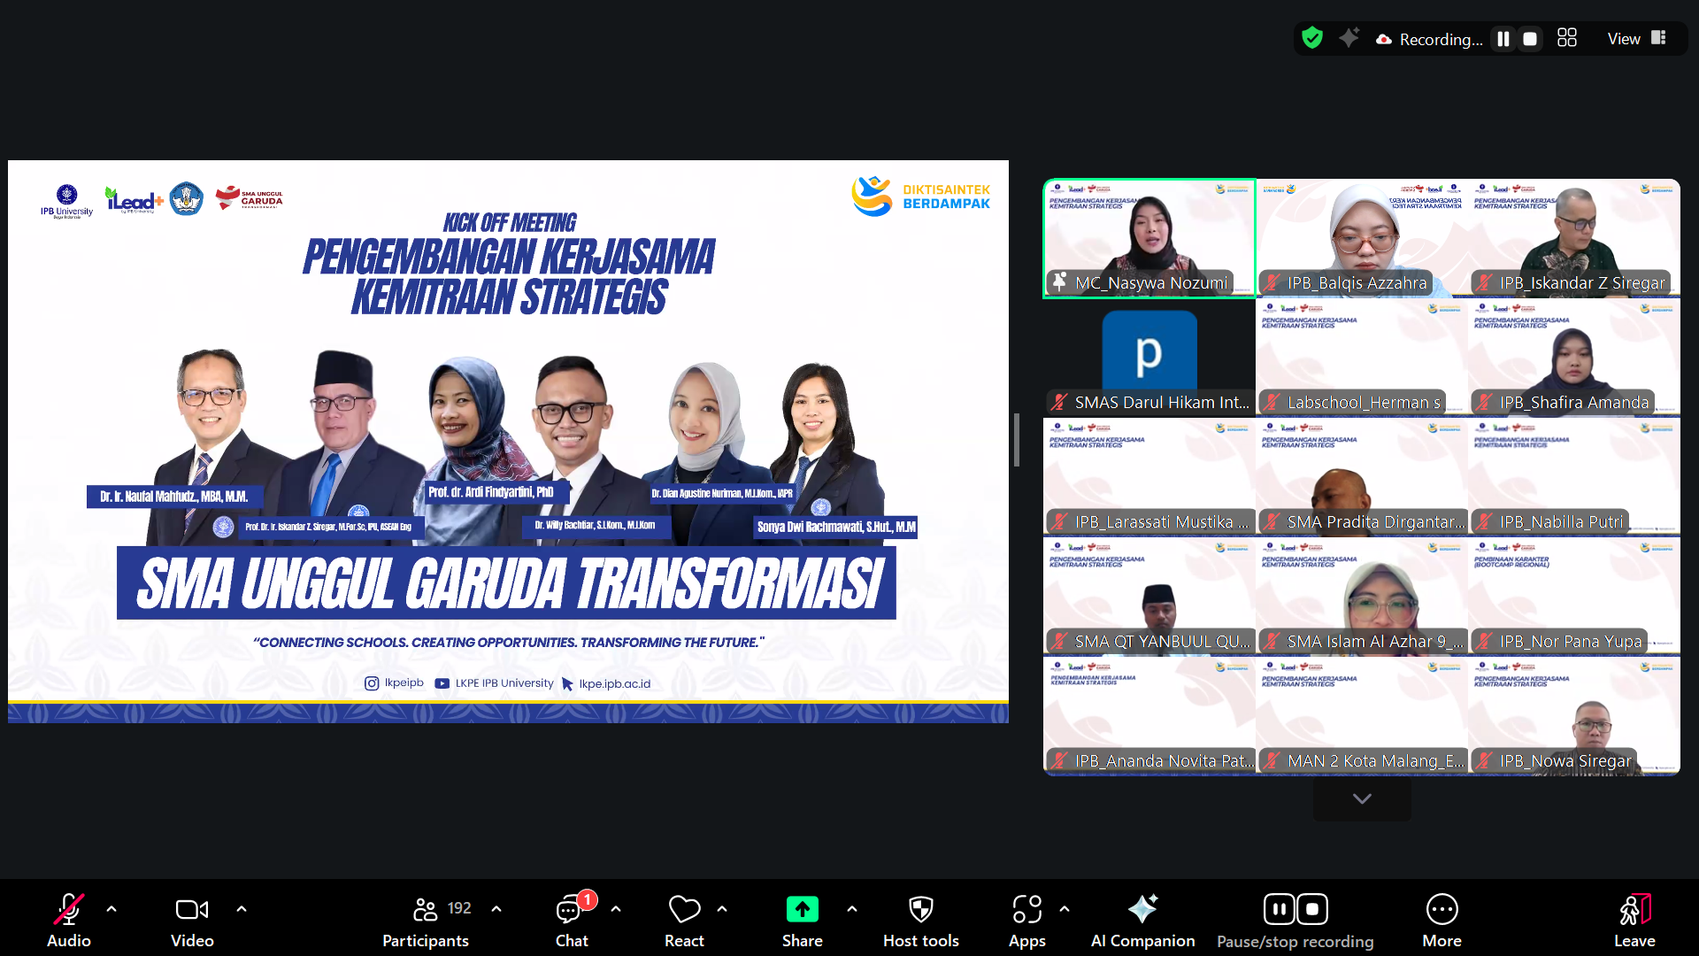Select SMA Islam Al Azhar 9 tile
The image size is (1699, 956).
pos(1362,597)
